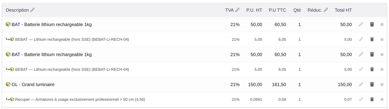Click the product cube icon beside GL

click(x=8, y=84)
